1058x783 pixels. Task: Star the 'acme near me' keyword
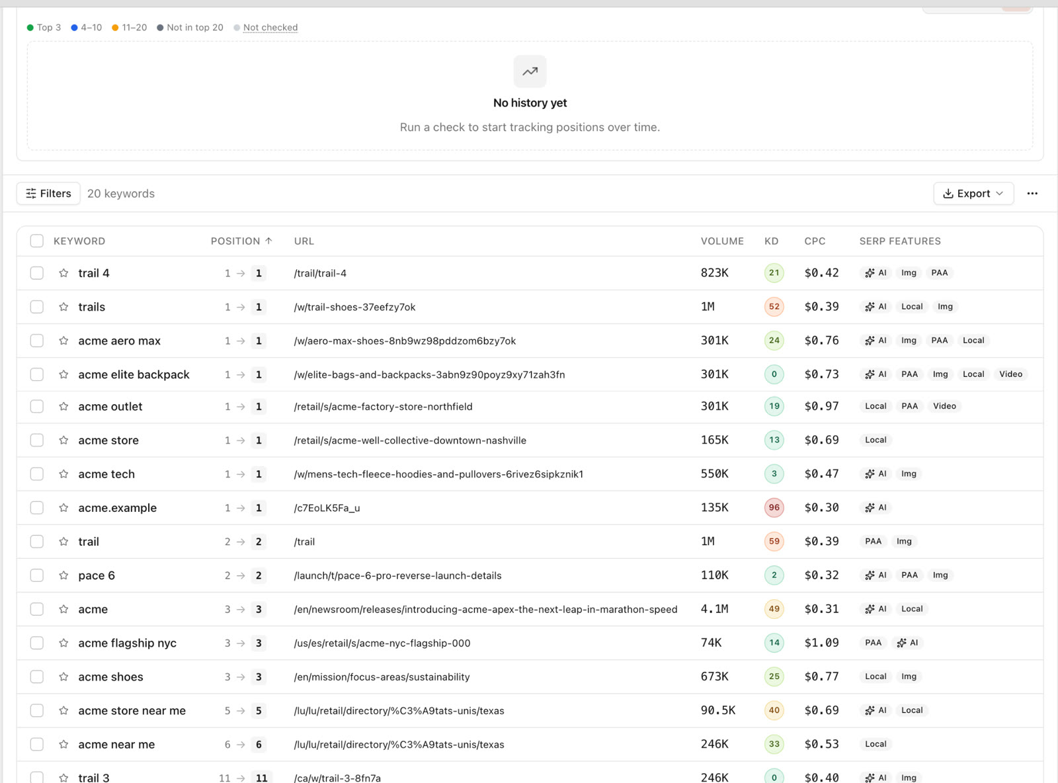[63, 744]
